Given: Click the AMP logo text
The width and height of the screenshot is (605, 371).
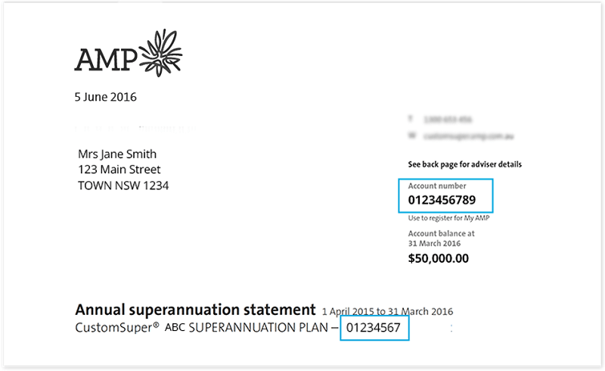Looking at the screenshot, I should point(106,60).
